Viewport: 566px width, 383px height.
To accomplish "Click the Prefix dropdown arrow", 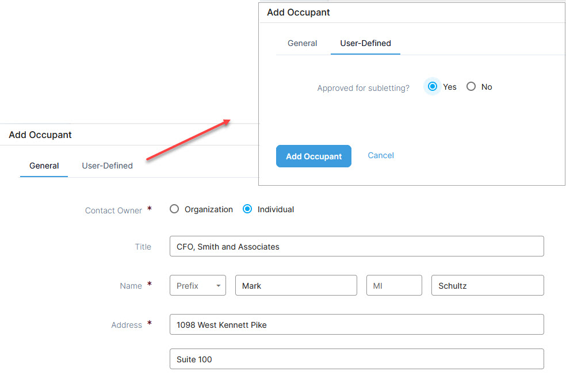I will [219, 286].
